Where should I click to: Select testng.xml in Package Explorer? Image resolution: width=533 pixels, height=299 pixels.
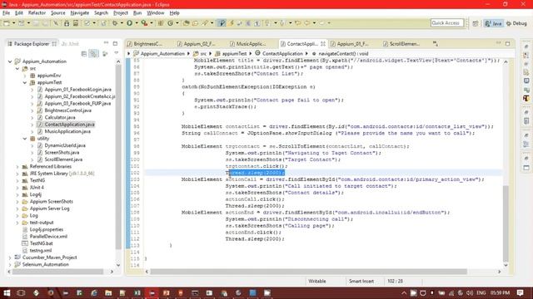41,251
